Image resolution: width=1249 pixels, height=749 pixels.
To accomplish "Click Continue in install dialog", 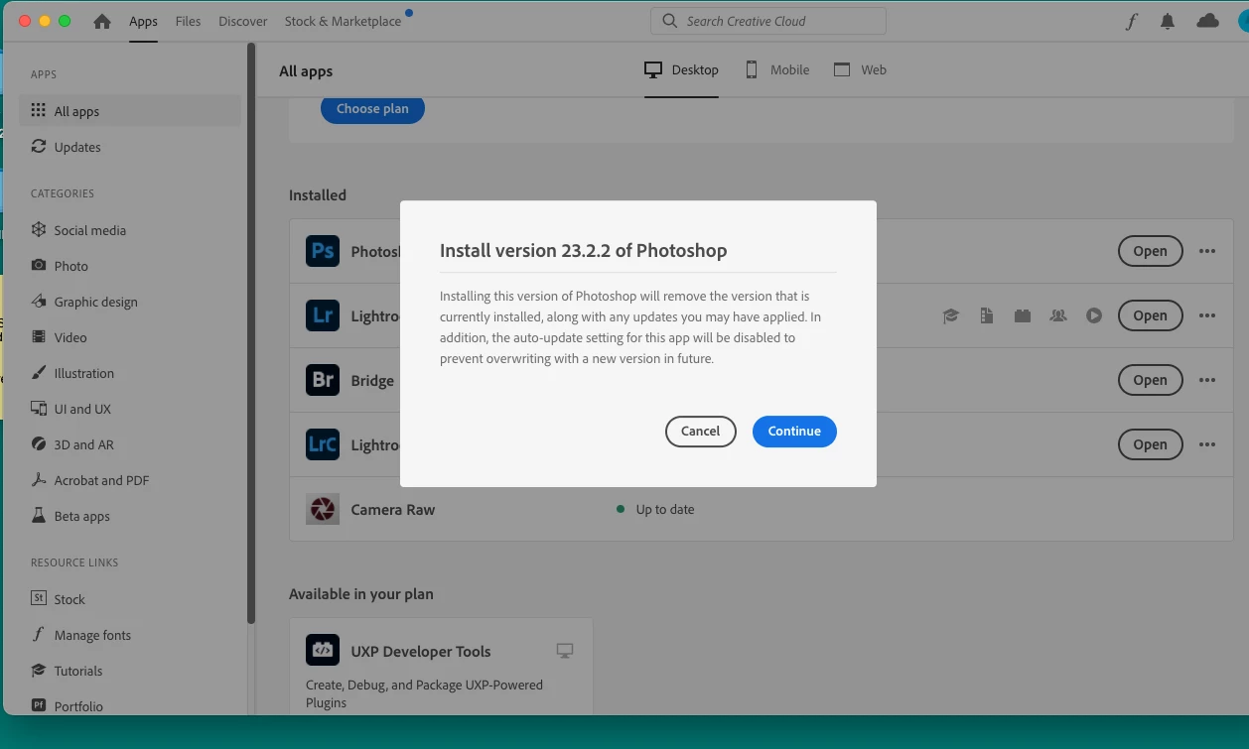I will click(794, 432).
